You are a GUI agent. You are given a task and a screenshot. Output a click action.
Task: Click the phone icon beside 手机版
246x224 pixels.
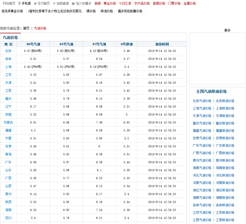(x=19, y=3)
